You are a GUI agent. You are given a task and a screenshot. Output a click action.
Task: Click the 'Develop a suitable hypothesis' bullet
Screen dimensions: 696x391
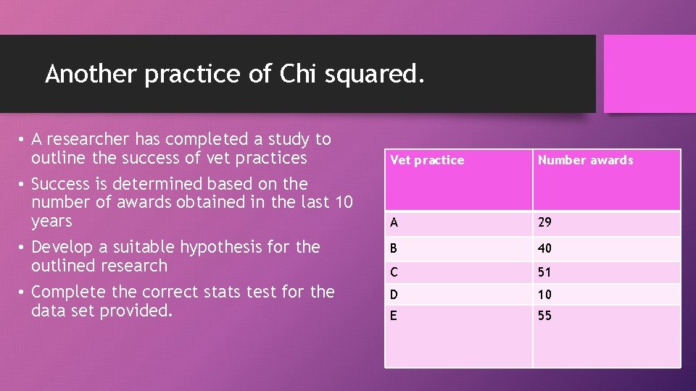(175, 256)
